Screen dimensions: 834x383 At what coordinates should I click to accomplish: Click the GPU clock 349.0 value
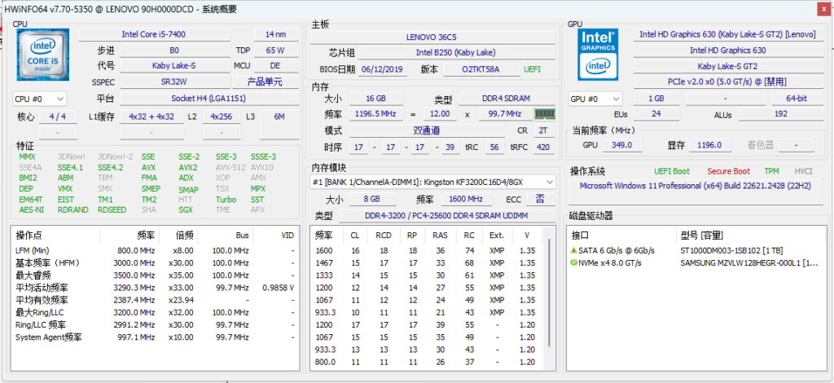(622, 145)
